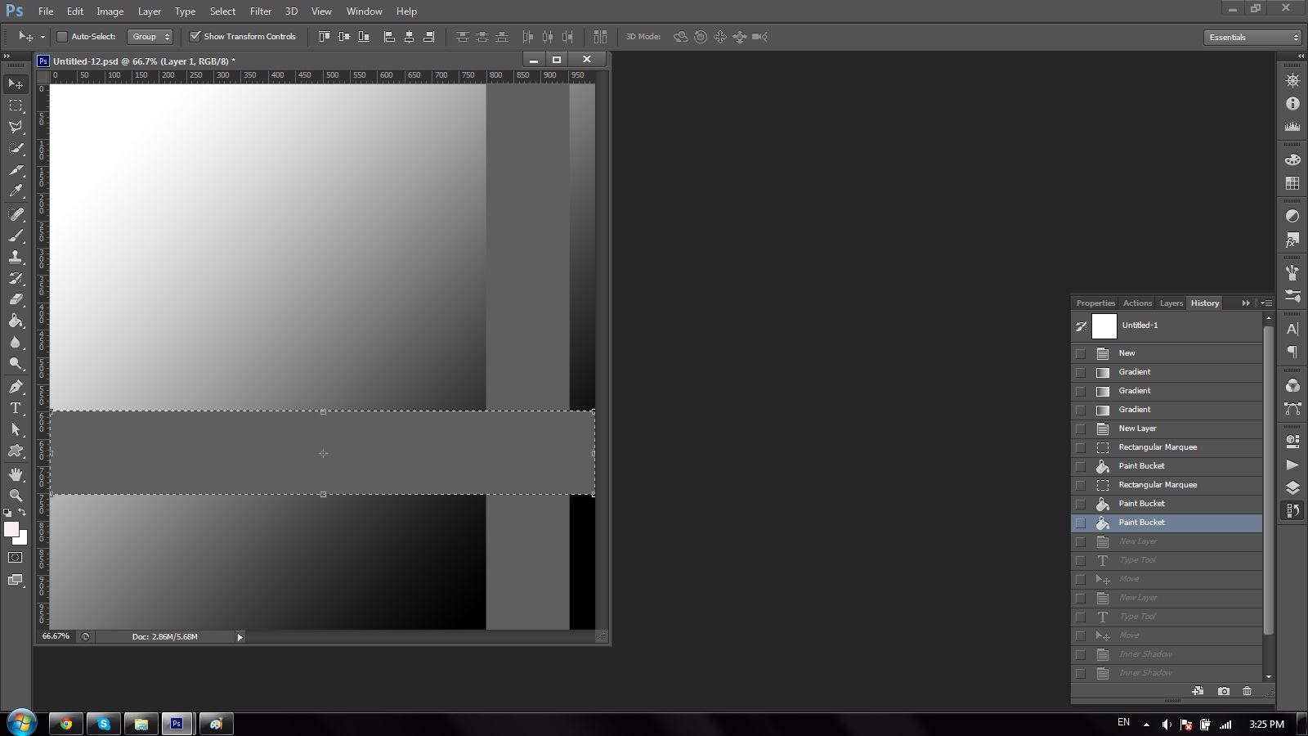The image size is (1308, 736).
Task: Set history brush source on Gradient state
Action: point(1081,373)
